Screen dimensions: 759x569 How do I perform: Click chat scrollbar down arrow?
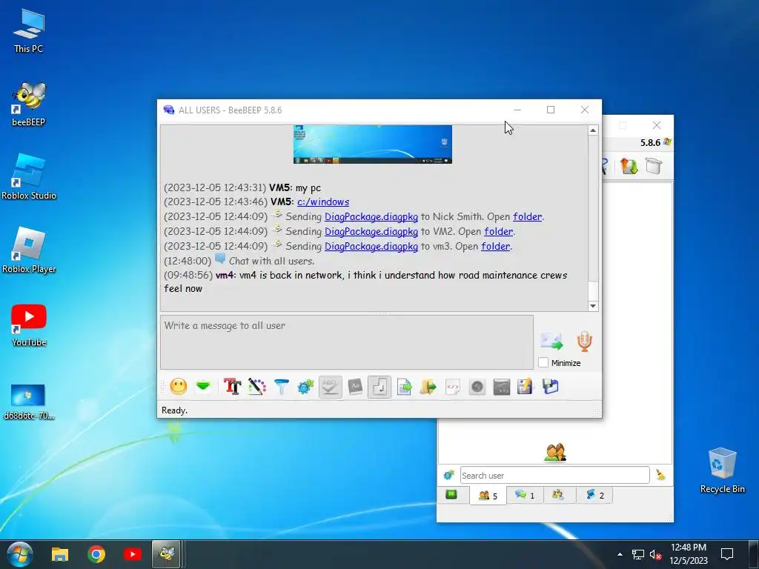tap(593, 306)
